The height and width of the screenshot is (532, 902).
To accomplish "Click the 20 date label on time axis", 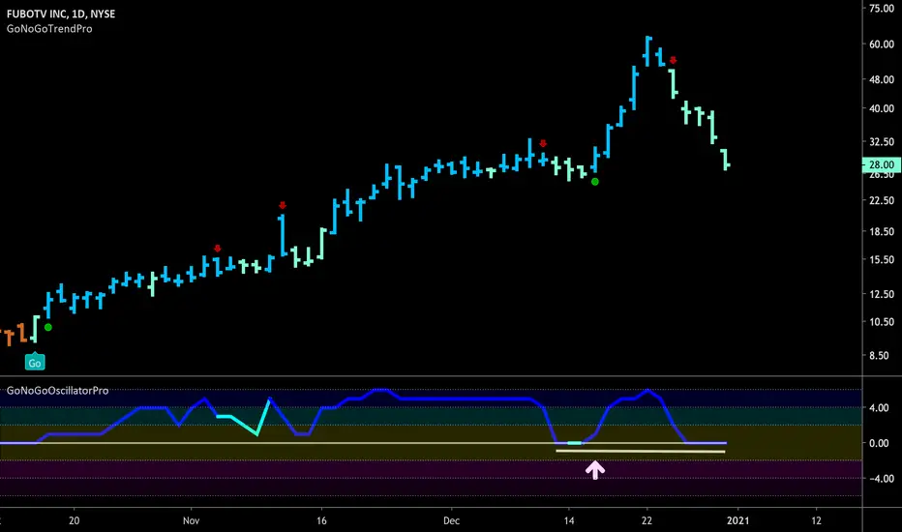I will (x=75, y=520).
